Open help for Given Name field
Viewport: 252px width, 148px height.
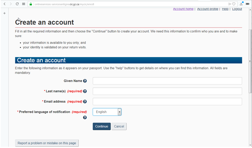(85, 81)
